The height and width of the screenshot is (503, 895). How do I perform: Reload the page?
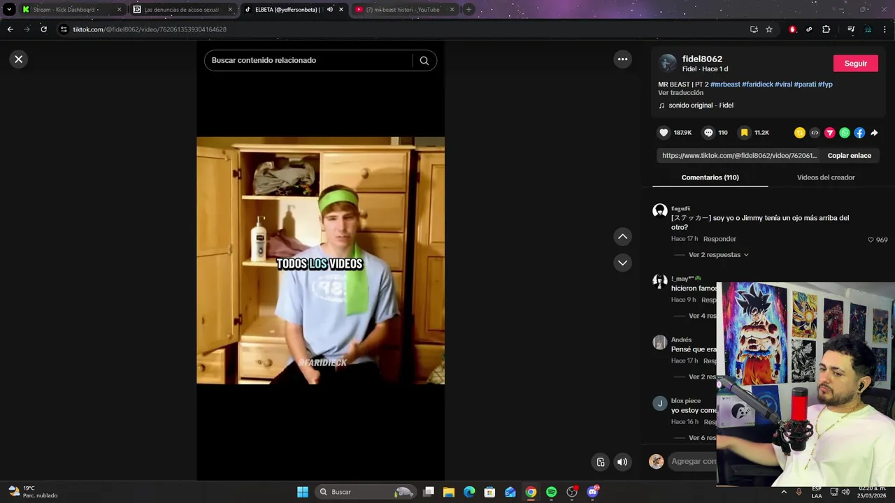click(43, 29)
